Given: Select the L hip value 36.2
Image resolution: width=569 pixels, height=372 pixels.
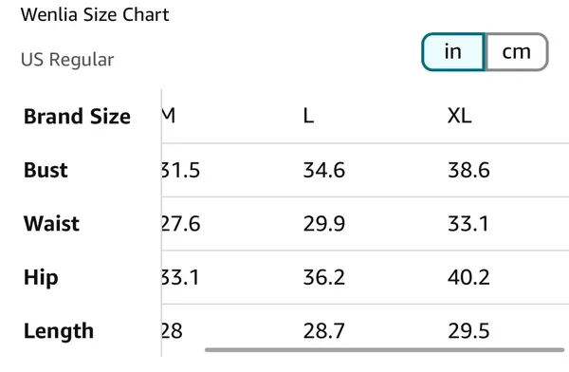Looking at the screenshot, I should (324, 277).
